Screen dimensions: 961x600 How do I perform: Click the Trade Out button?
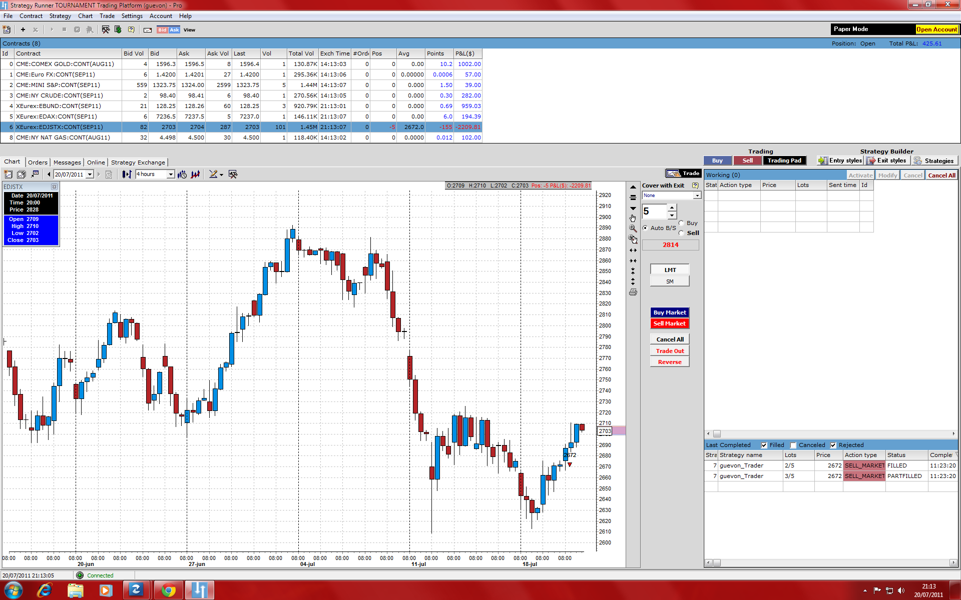(670, 351)
